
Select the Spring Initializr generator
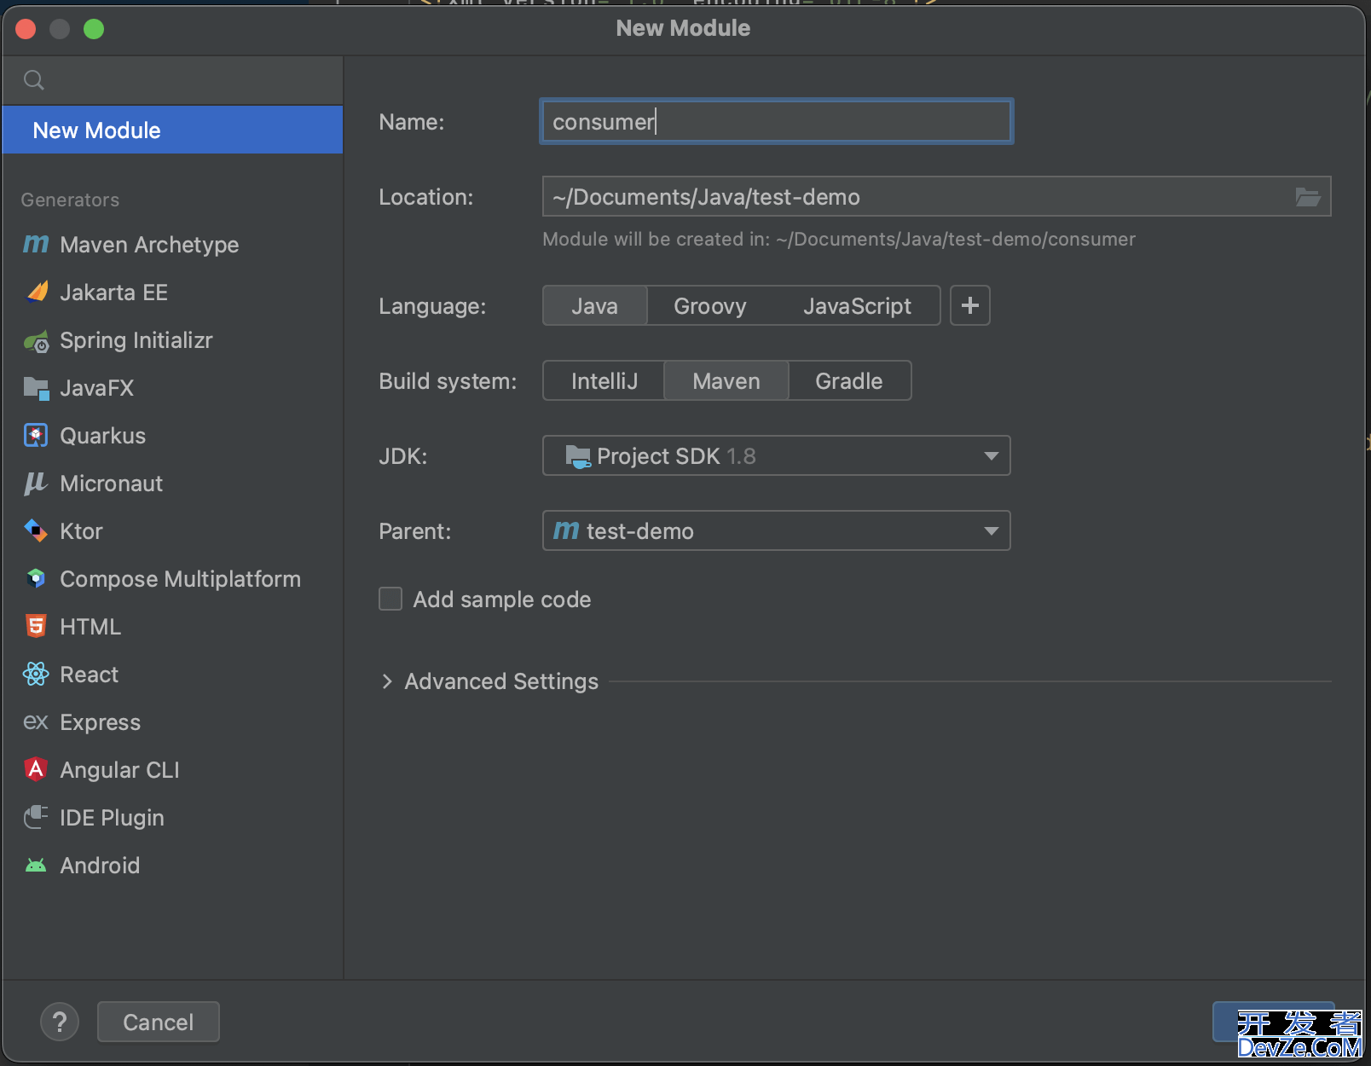[173, 340]
